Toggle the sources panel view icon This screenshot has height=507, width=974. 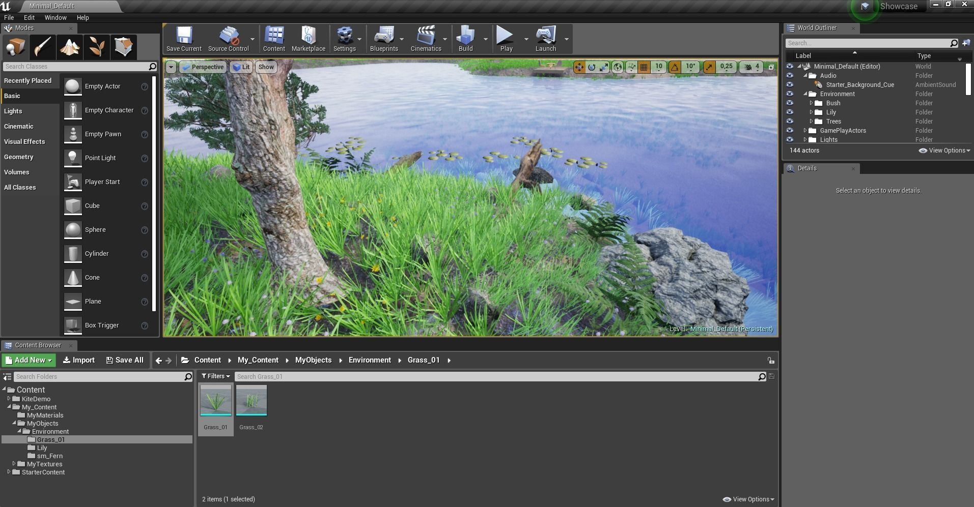click(7, 377)
